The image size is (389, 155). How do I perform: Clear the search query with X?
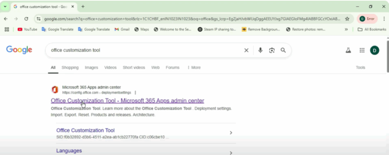click(246, 51)
